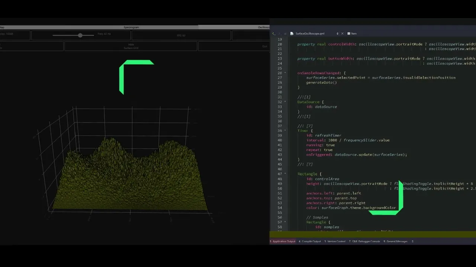
Task: Click the '// Samples' comment
Action: 317,217
